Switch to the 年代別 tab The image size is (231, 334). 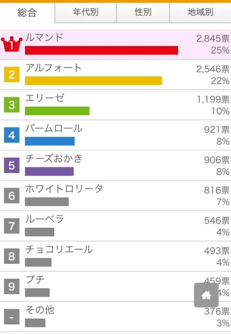[86, 12]
